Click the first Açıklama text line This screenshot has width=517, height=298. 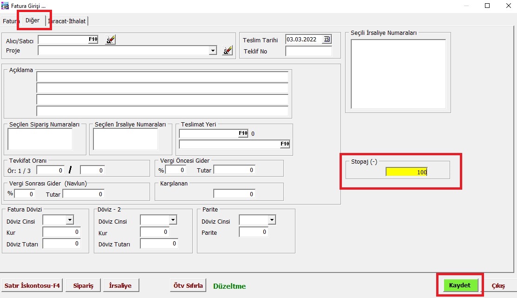(162, 77)
